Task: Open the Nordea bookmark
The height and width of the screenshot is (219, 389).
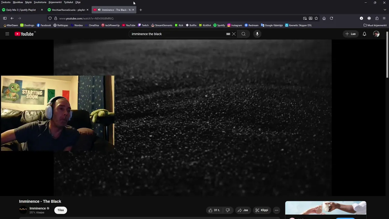Action: click(x=77, y=25)
